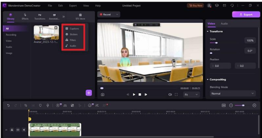Lock the video track
262x138 pixels.
pyautogui.click(x=12, y=130)
